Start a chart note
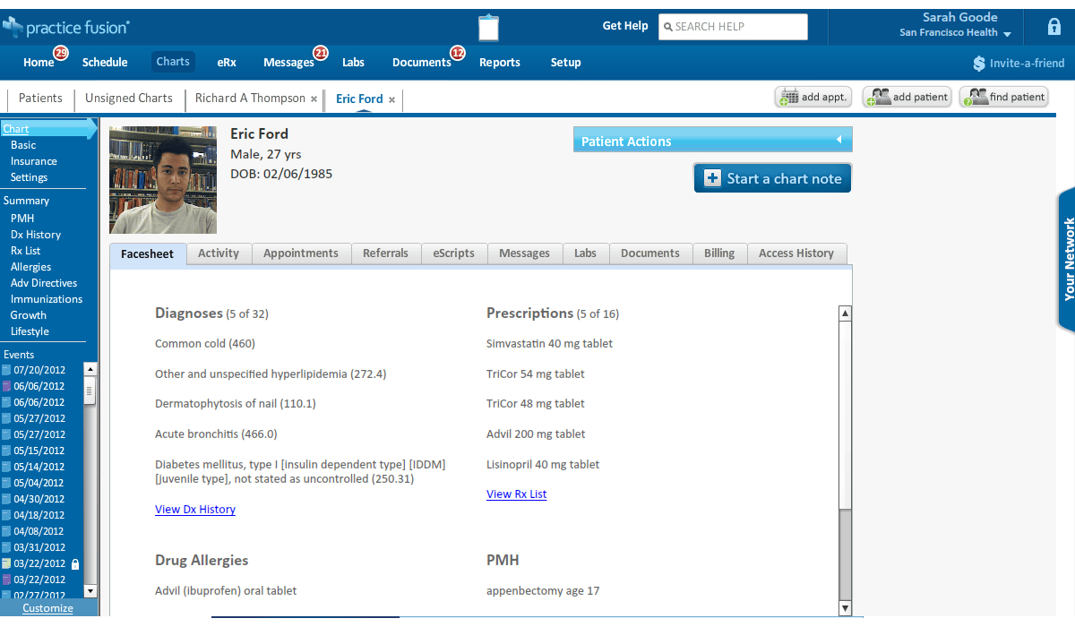Image resolution: width=1075 pixels, height=627 pixels. pyautogui.click(x=772, y=178)
